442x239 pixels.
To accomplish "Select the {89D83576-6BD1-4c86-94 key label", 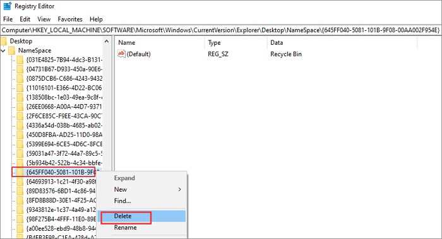I will pos(61,191).
